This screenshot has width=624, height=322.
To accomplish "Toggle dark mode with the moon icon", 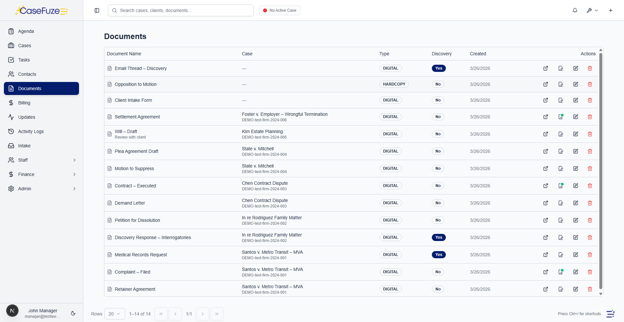I will [x=73, y=313].
